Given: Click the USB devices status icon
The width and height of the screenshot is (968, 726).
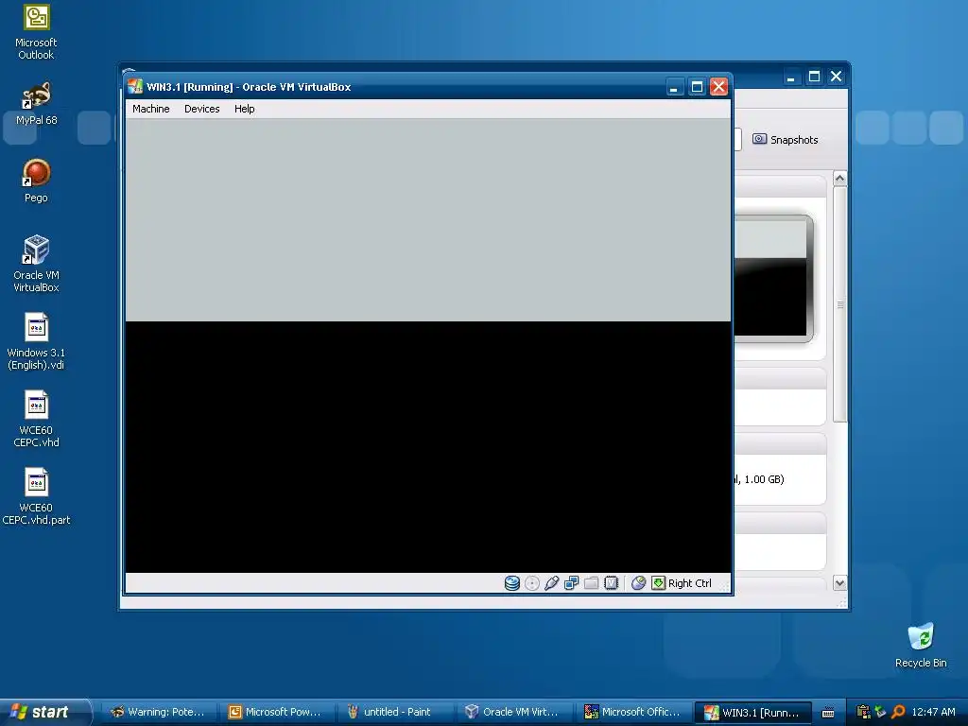Looking at the screenshot, I should tap(551, 582).
